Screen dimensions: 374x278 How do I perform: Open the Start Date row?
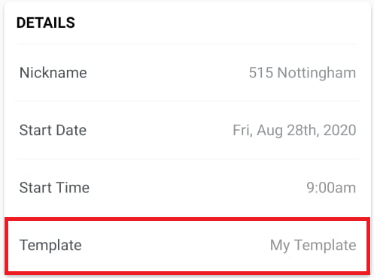click(x=187, y=130)
